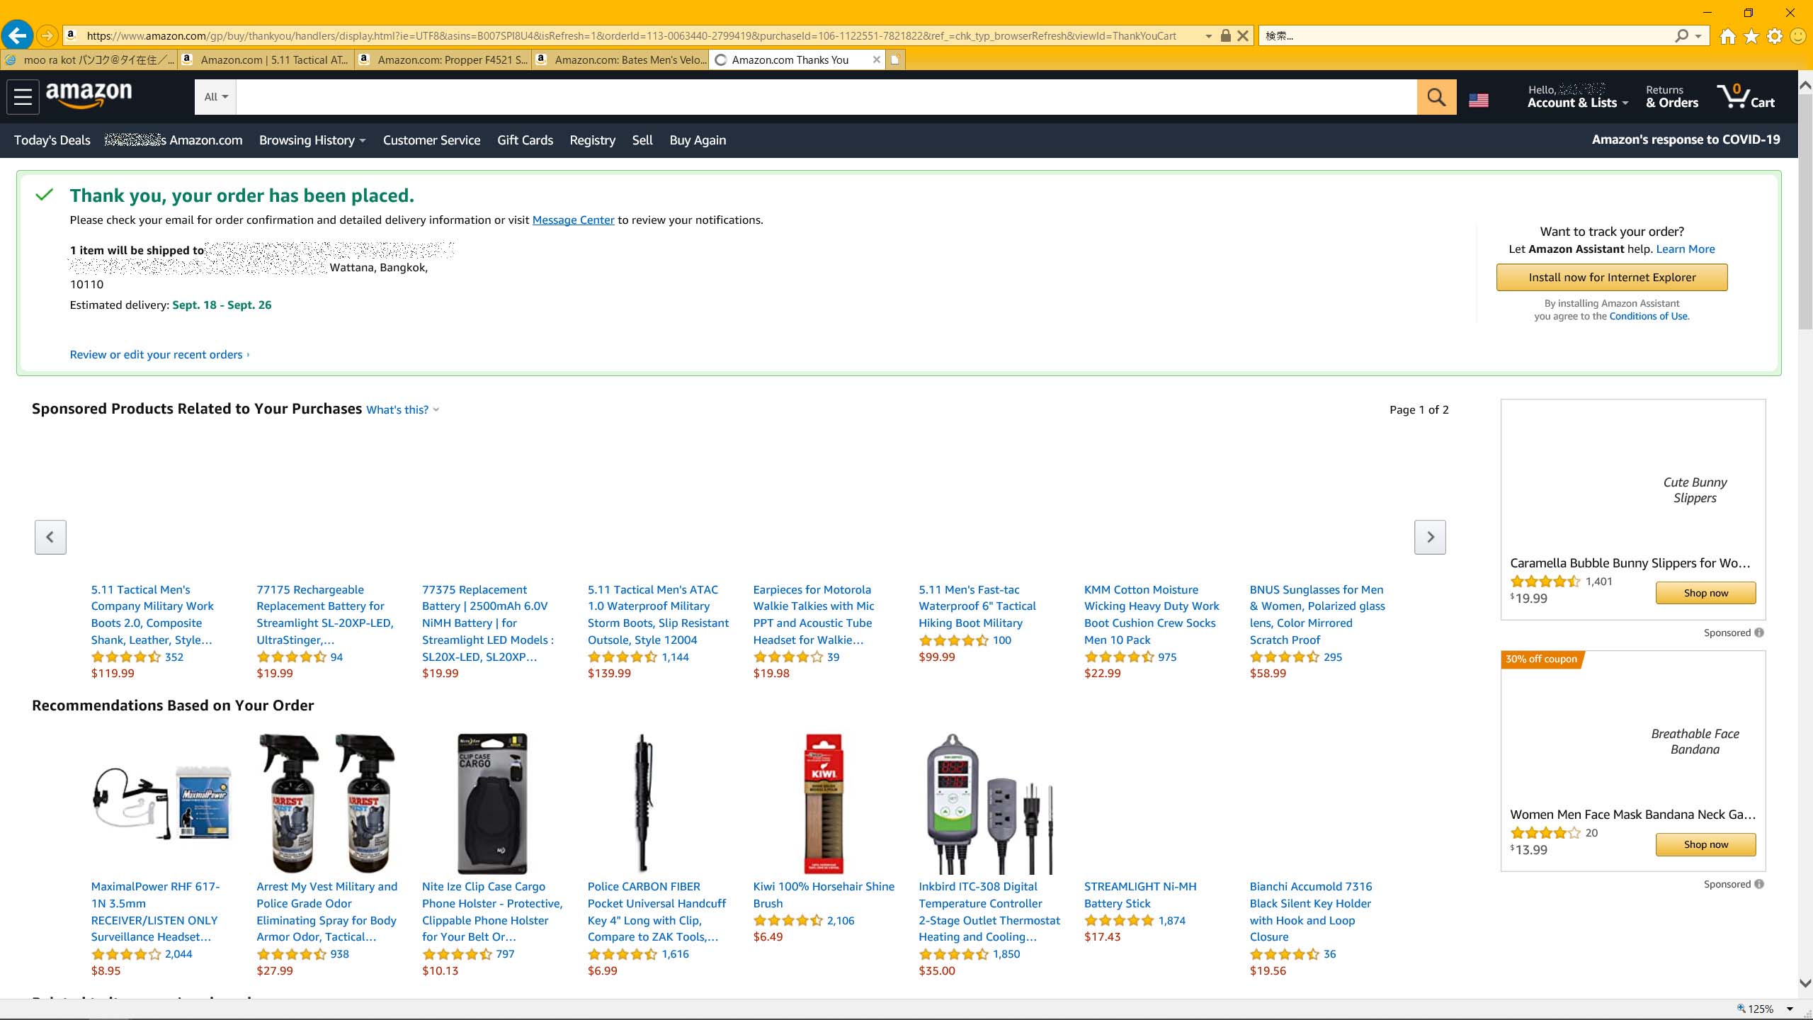Click Review or edit your recent orders
Viewport: 1813px width, 1020px height.
[159, 354]
